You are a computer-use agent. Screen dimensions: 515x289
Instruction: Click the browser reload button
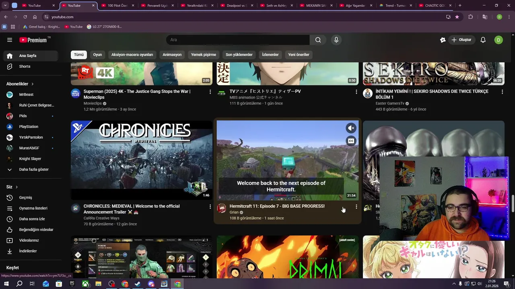click(25, 17)
